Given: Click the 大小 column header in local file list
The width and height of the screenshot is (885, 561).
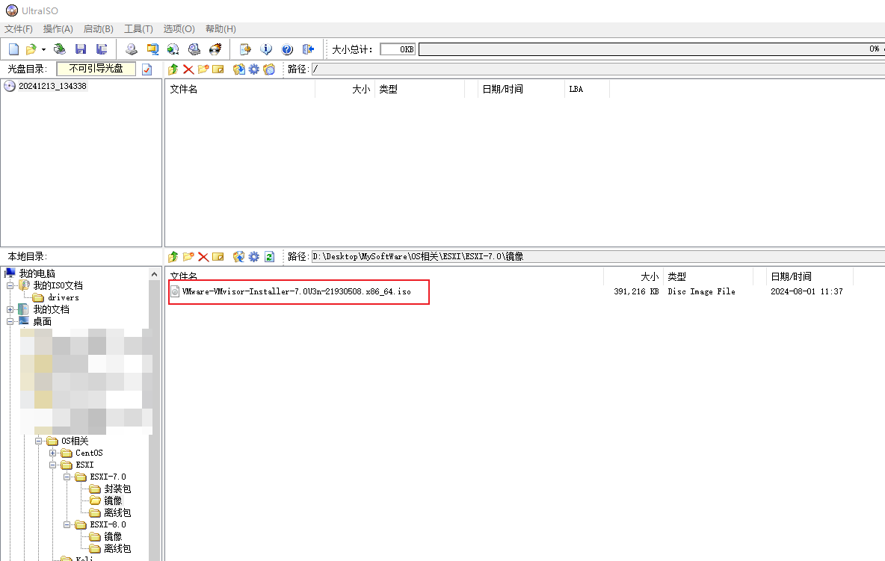Looking at the screenshot, I should (649, 276).
